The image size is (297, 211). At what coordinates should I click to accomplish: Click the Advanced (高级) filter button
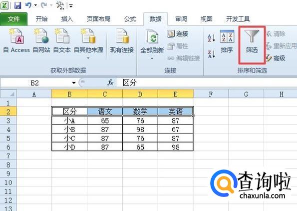[x=276, y=58]
